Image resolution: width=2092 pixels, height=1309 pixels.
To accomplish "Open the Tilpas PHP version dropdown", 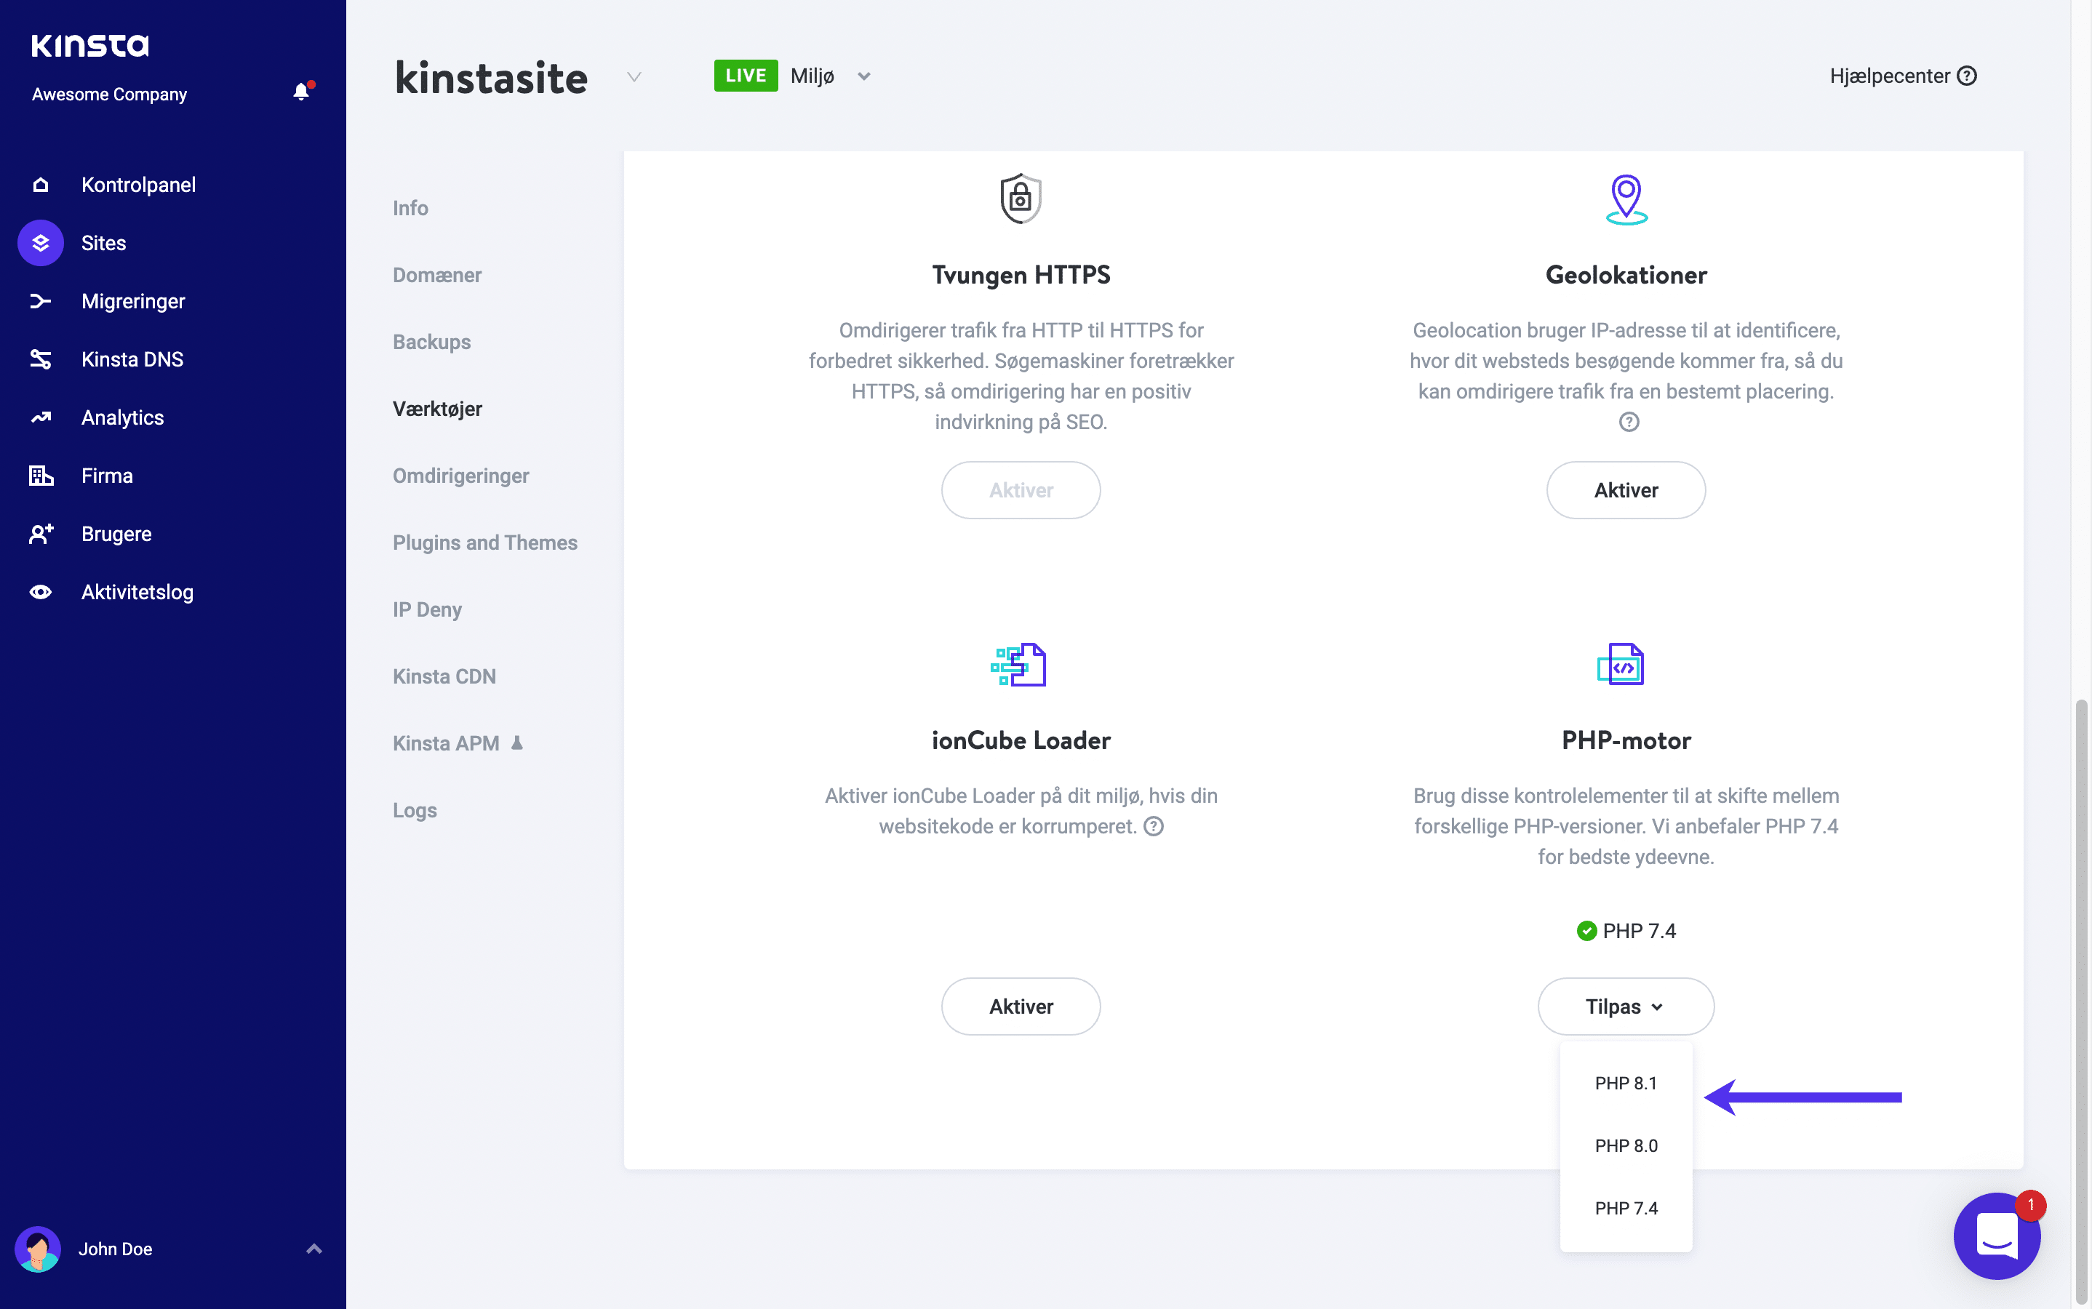I will pyautogui.click(x=1624, y=1006).
